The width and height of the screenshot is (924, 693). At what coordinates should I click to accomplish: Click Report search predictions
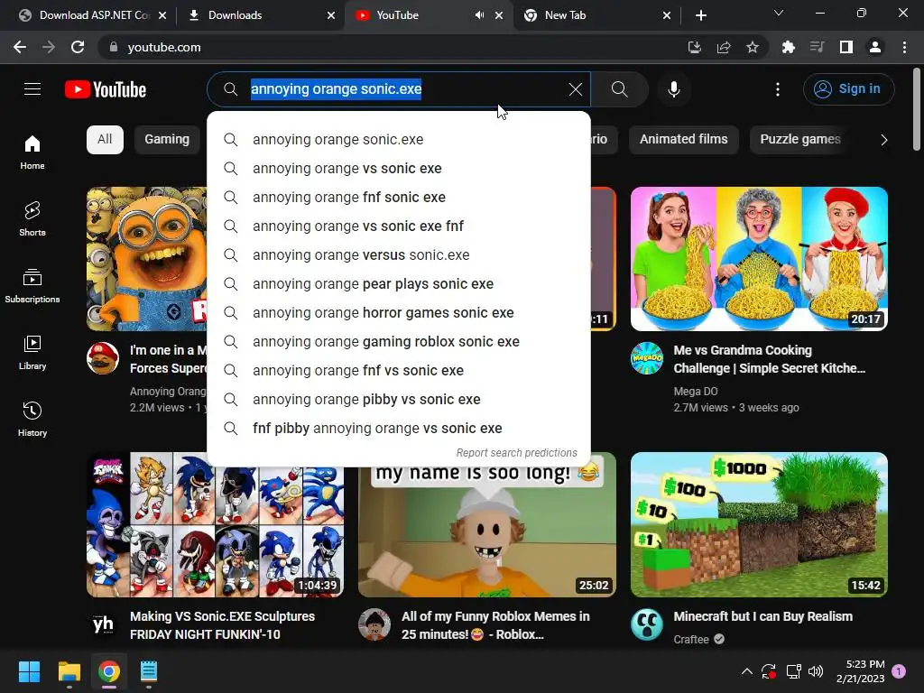[517, 453]
